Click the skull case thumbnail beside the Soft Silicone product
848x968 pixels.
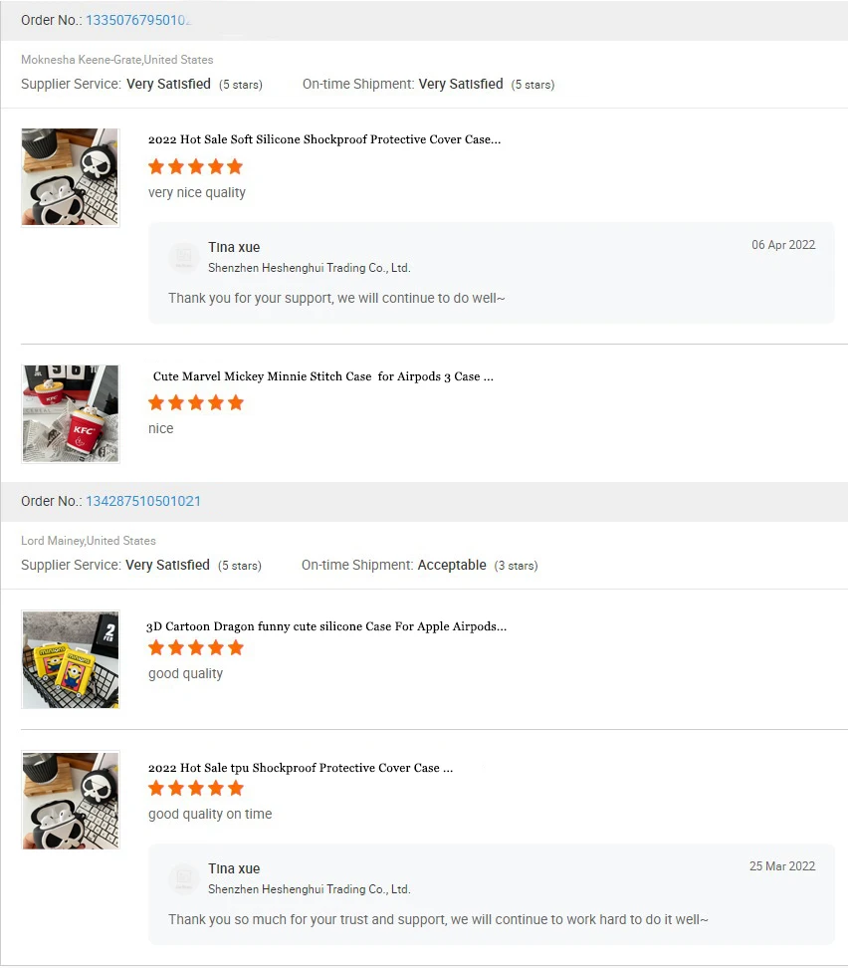[71, 177]
